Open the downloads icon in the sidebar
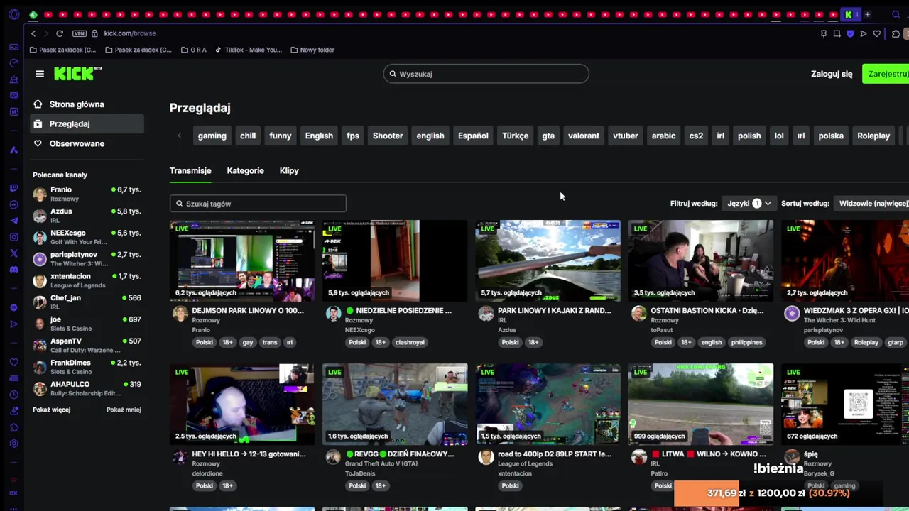This screenshot has height=511, width=909. (13, 411)
